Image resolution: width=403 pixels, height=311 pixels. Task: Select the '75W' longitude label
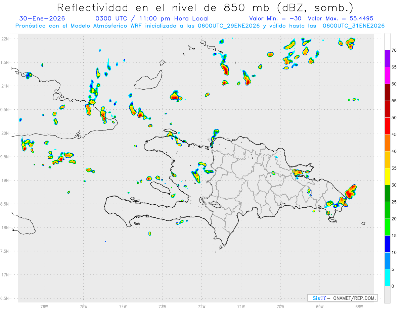tap(83, 306)
